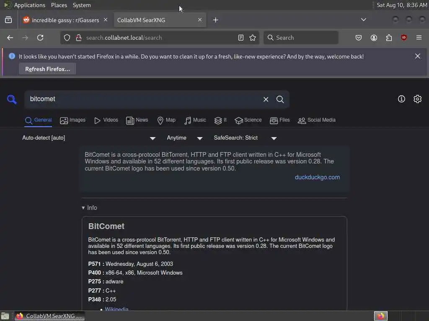Screen dimensions: 429x321
Task: Go back with the browser back arrow
Action: (10, 38)
